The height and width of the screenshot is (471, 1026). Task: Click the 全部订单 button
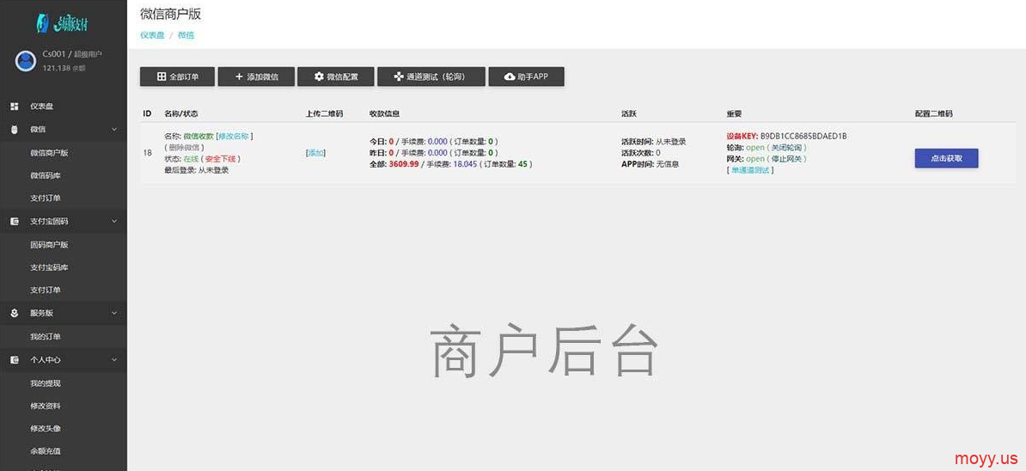177,76
